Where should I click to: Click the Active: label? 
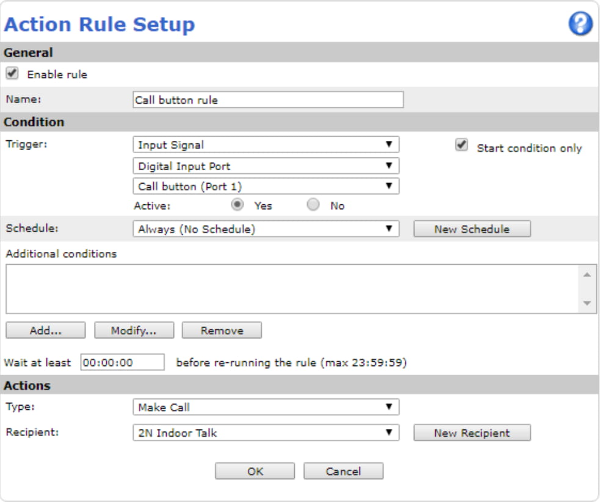point(152,206)
